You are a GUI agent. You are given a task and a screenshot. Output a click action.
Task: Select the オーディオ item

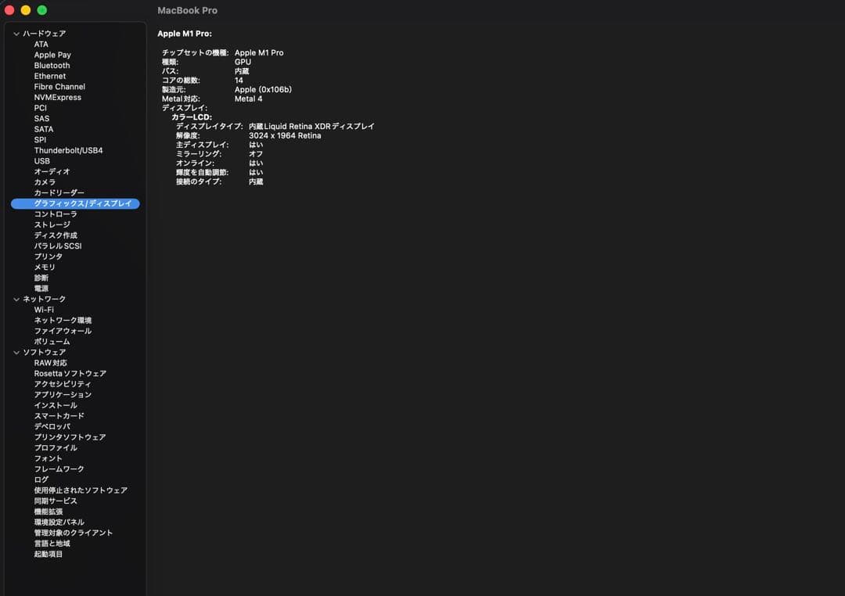click(x=52, y=171)
